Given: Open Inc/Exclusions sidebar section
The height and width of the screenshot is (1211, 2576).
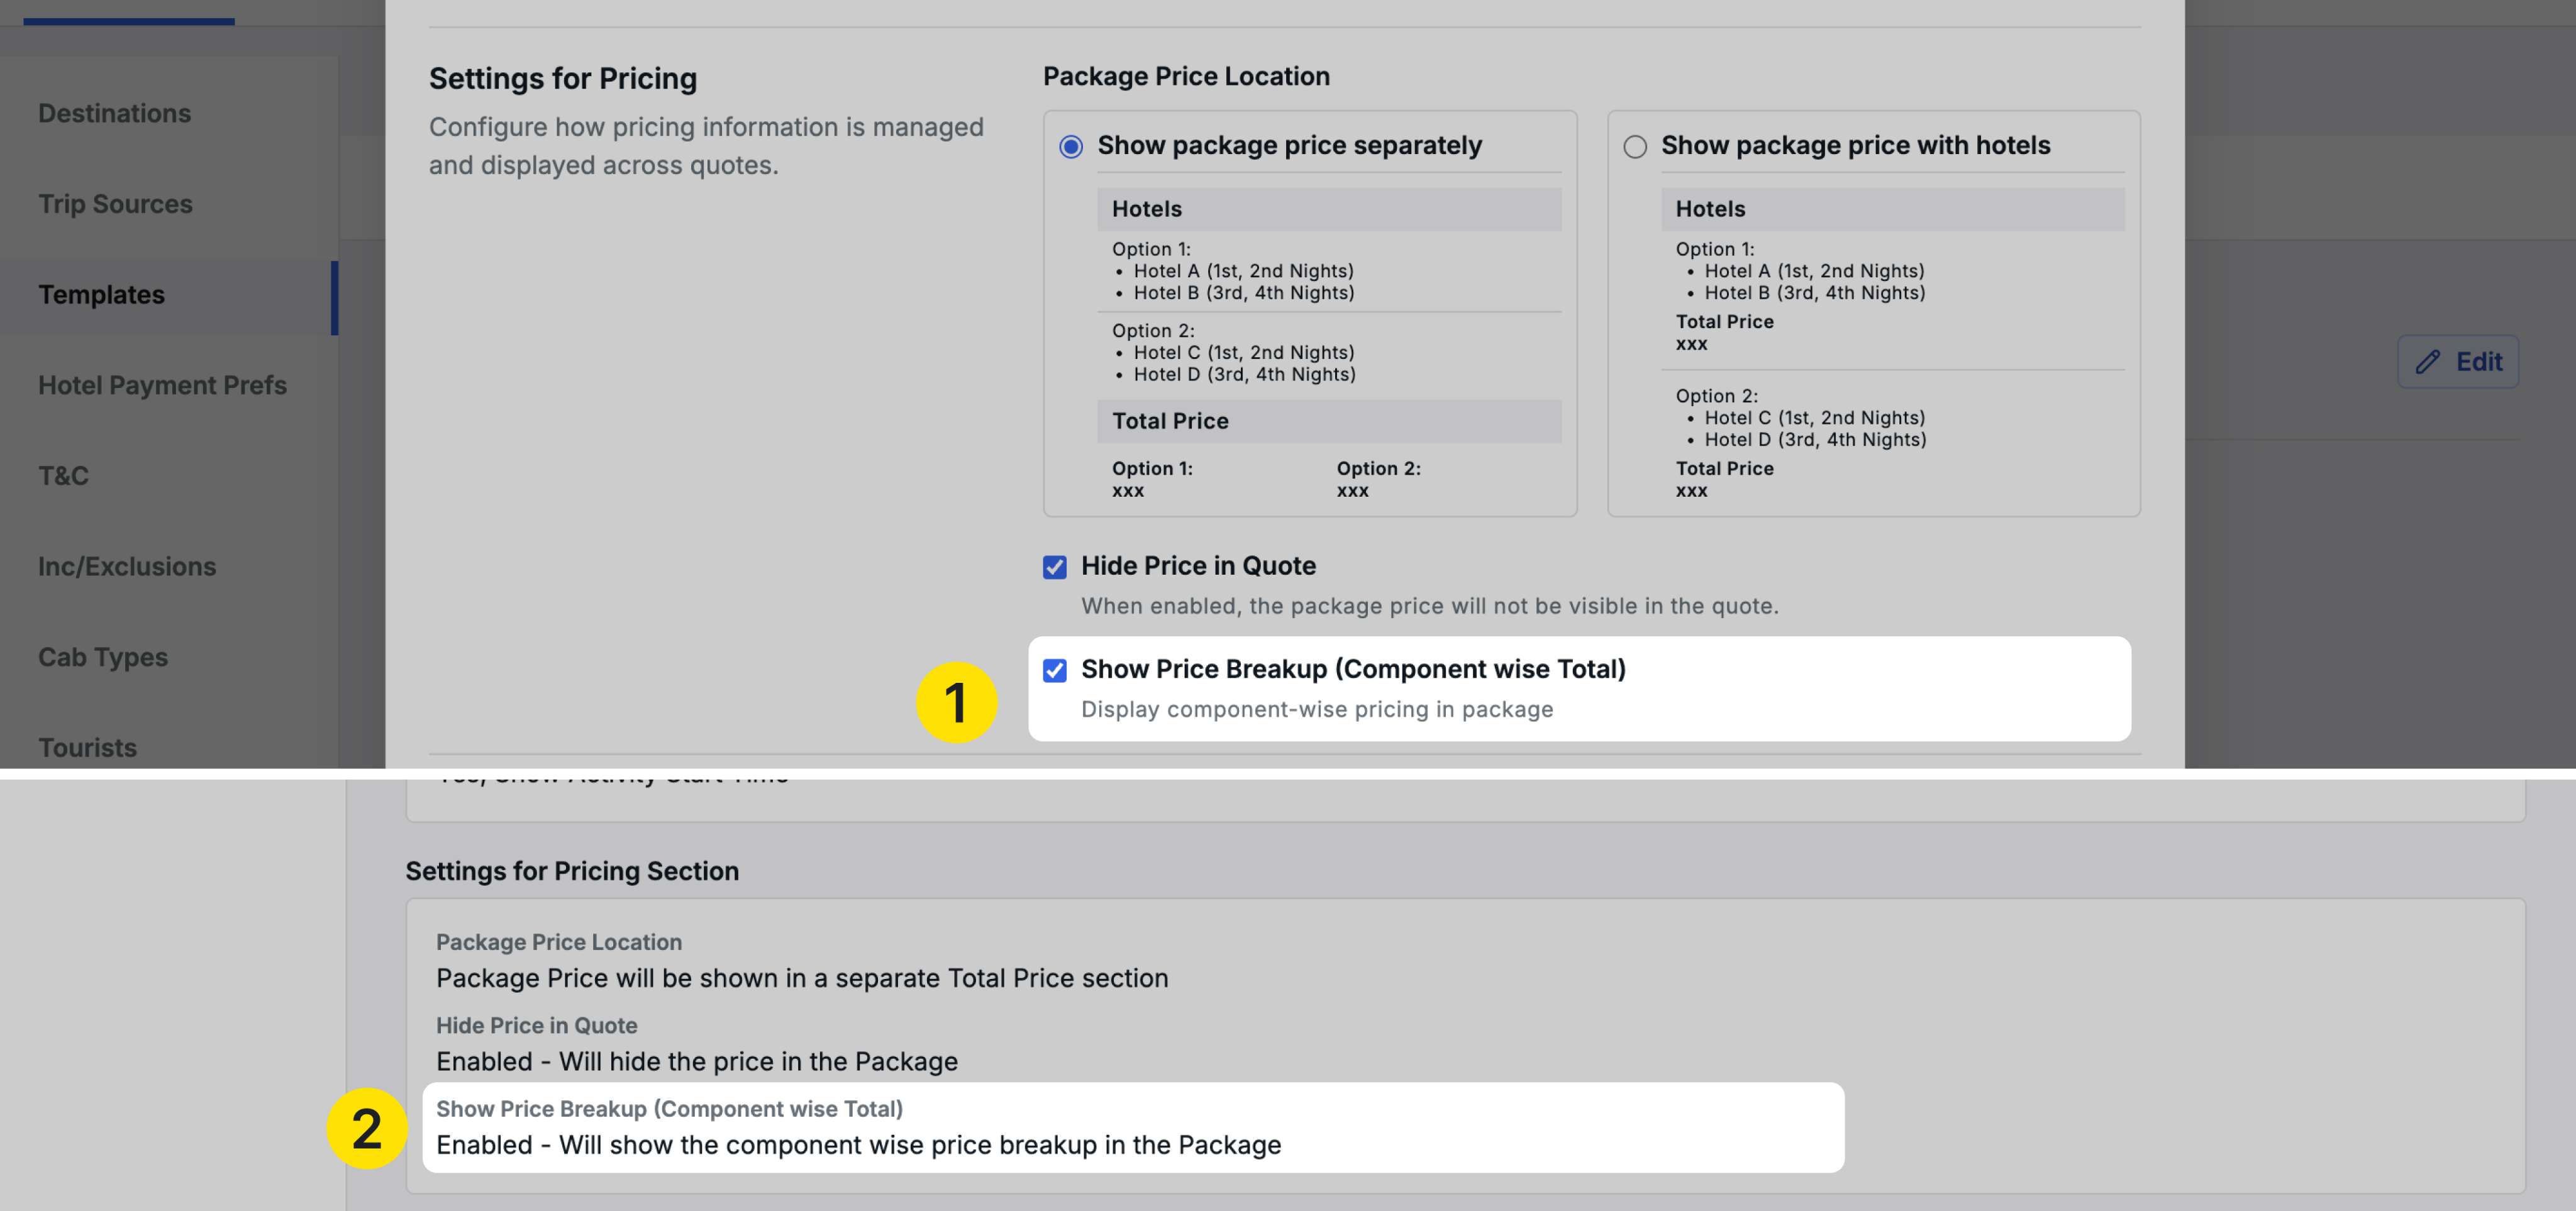Looking at the screenshot, I should coord(127,567).
